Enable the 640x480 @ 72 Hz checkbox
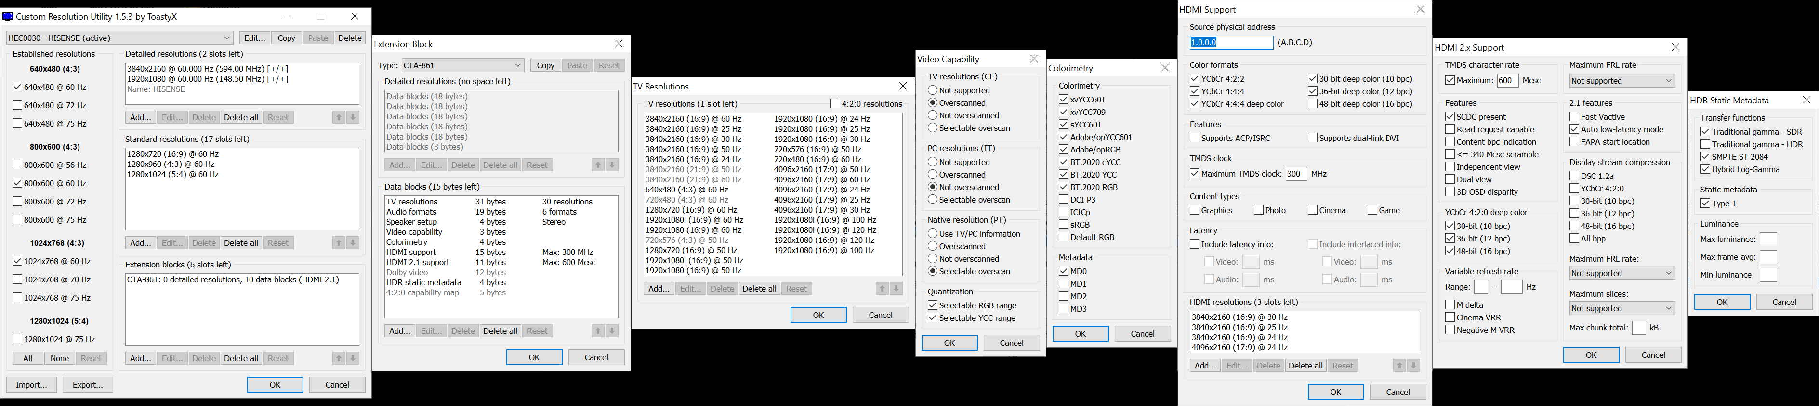Viewport: 1819px width, 406px height. (x=18, y=106)
